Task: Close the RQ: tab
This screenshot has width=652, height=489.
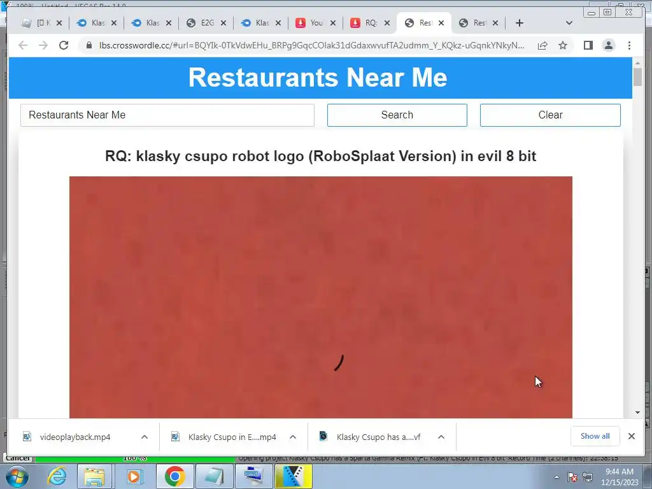Action: (x=387, y=23)
